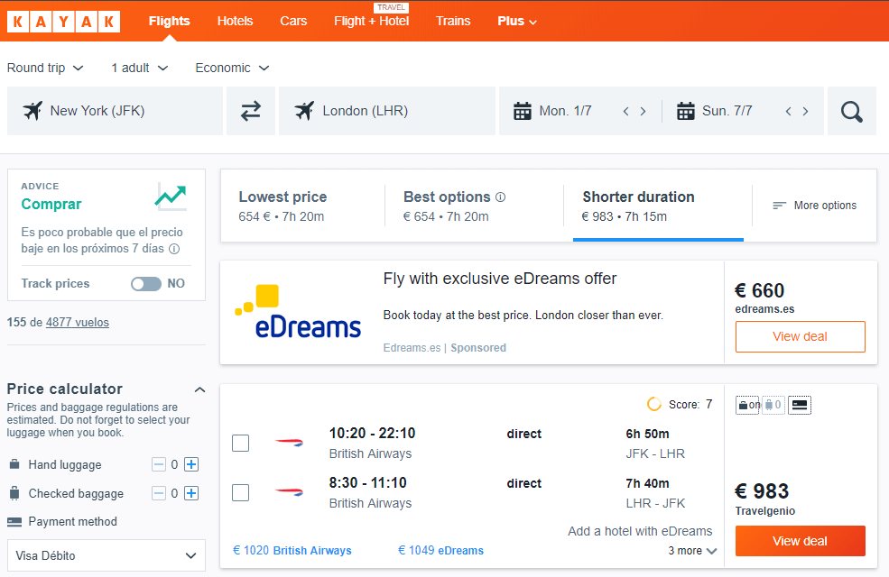Image resolution: width=889 pixels, height=577 pixels.
Task: Go to next departure date
Action: pyautogui.click(x=643, y=112)
